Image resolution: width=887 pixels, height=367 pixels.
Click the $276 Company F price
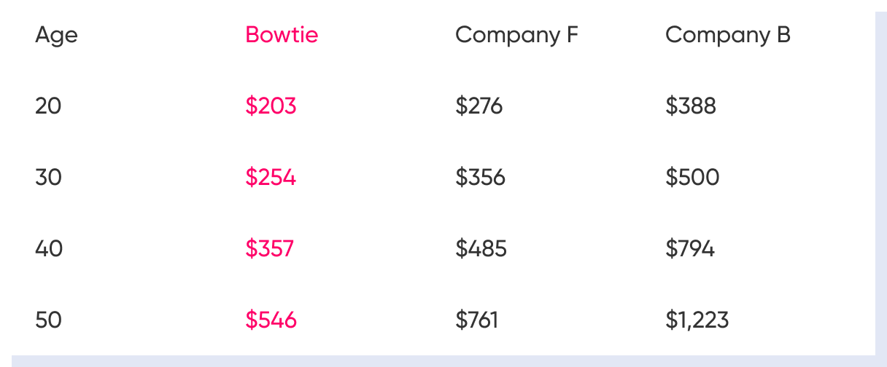479,106
